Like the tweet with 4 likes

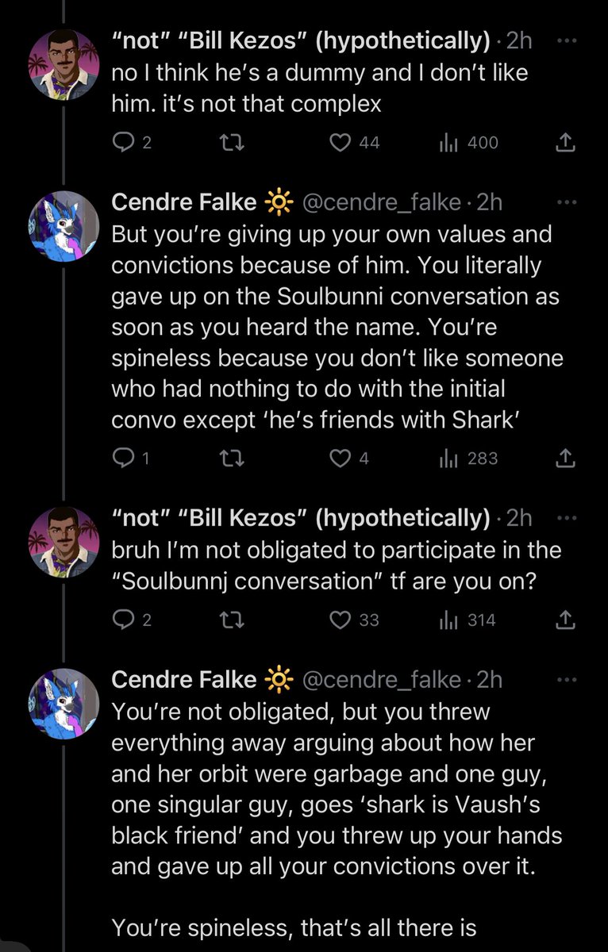341,458
